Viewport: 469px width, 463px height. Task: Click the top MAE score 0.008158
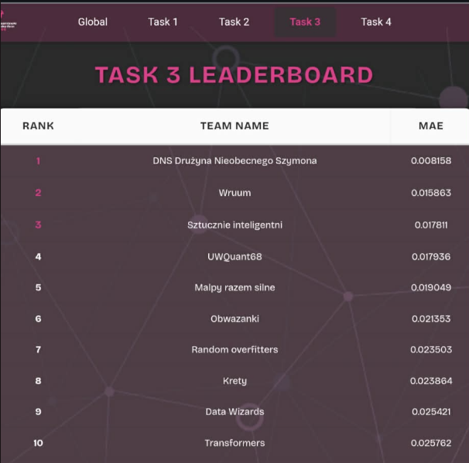coord(430,161)
